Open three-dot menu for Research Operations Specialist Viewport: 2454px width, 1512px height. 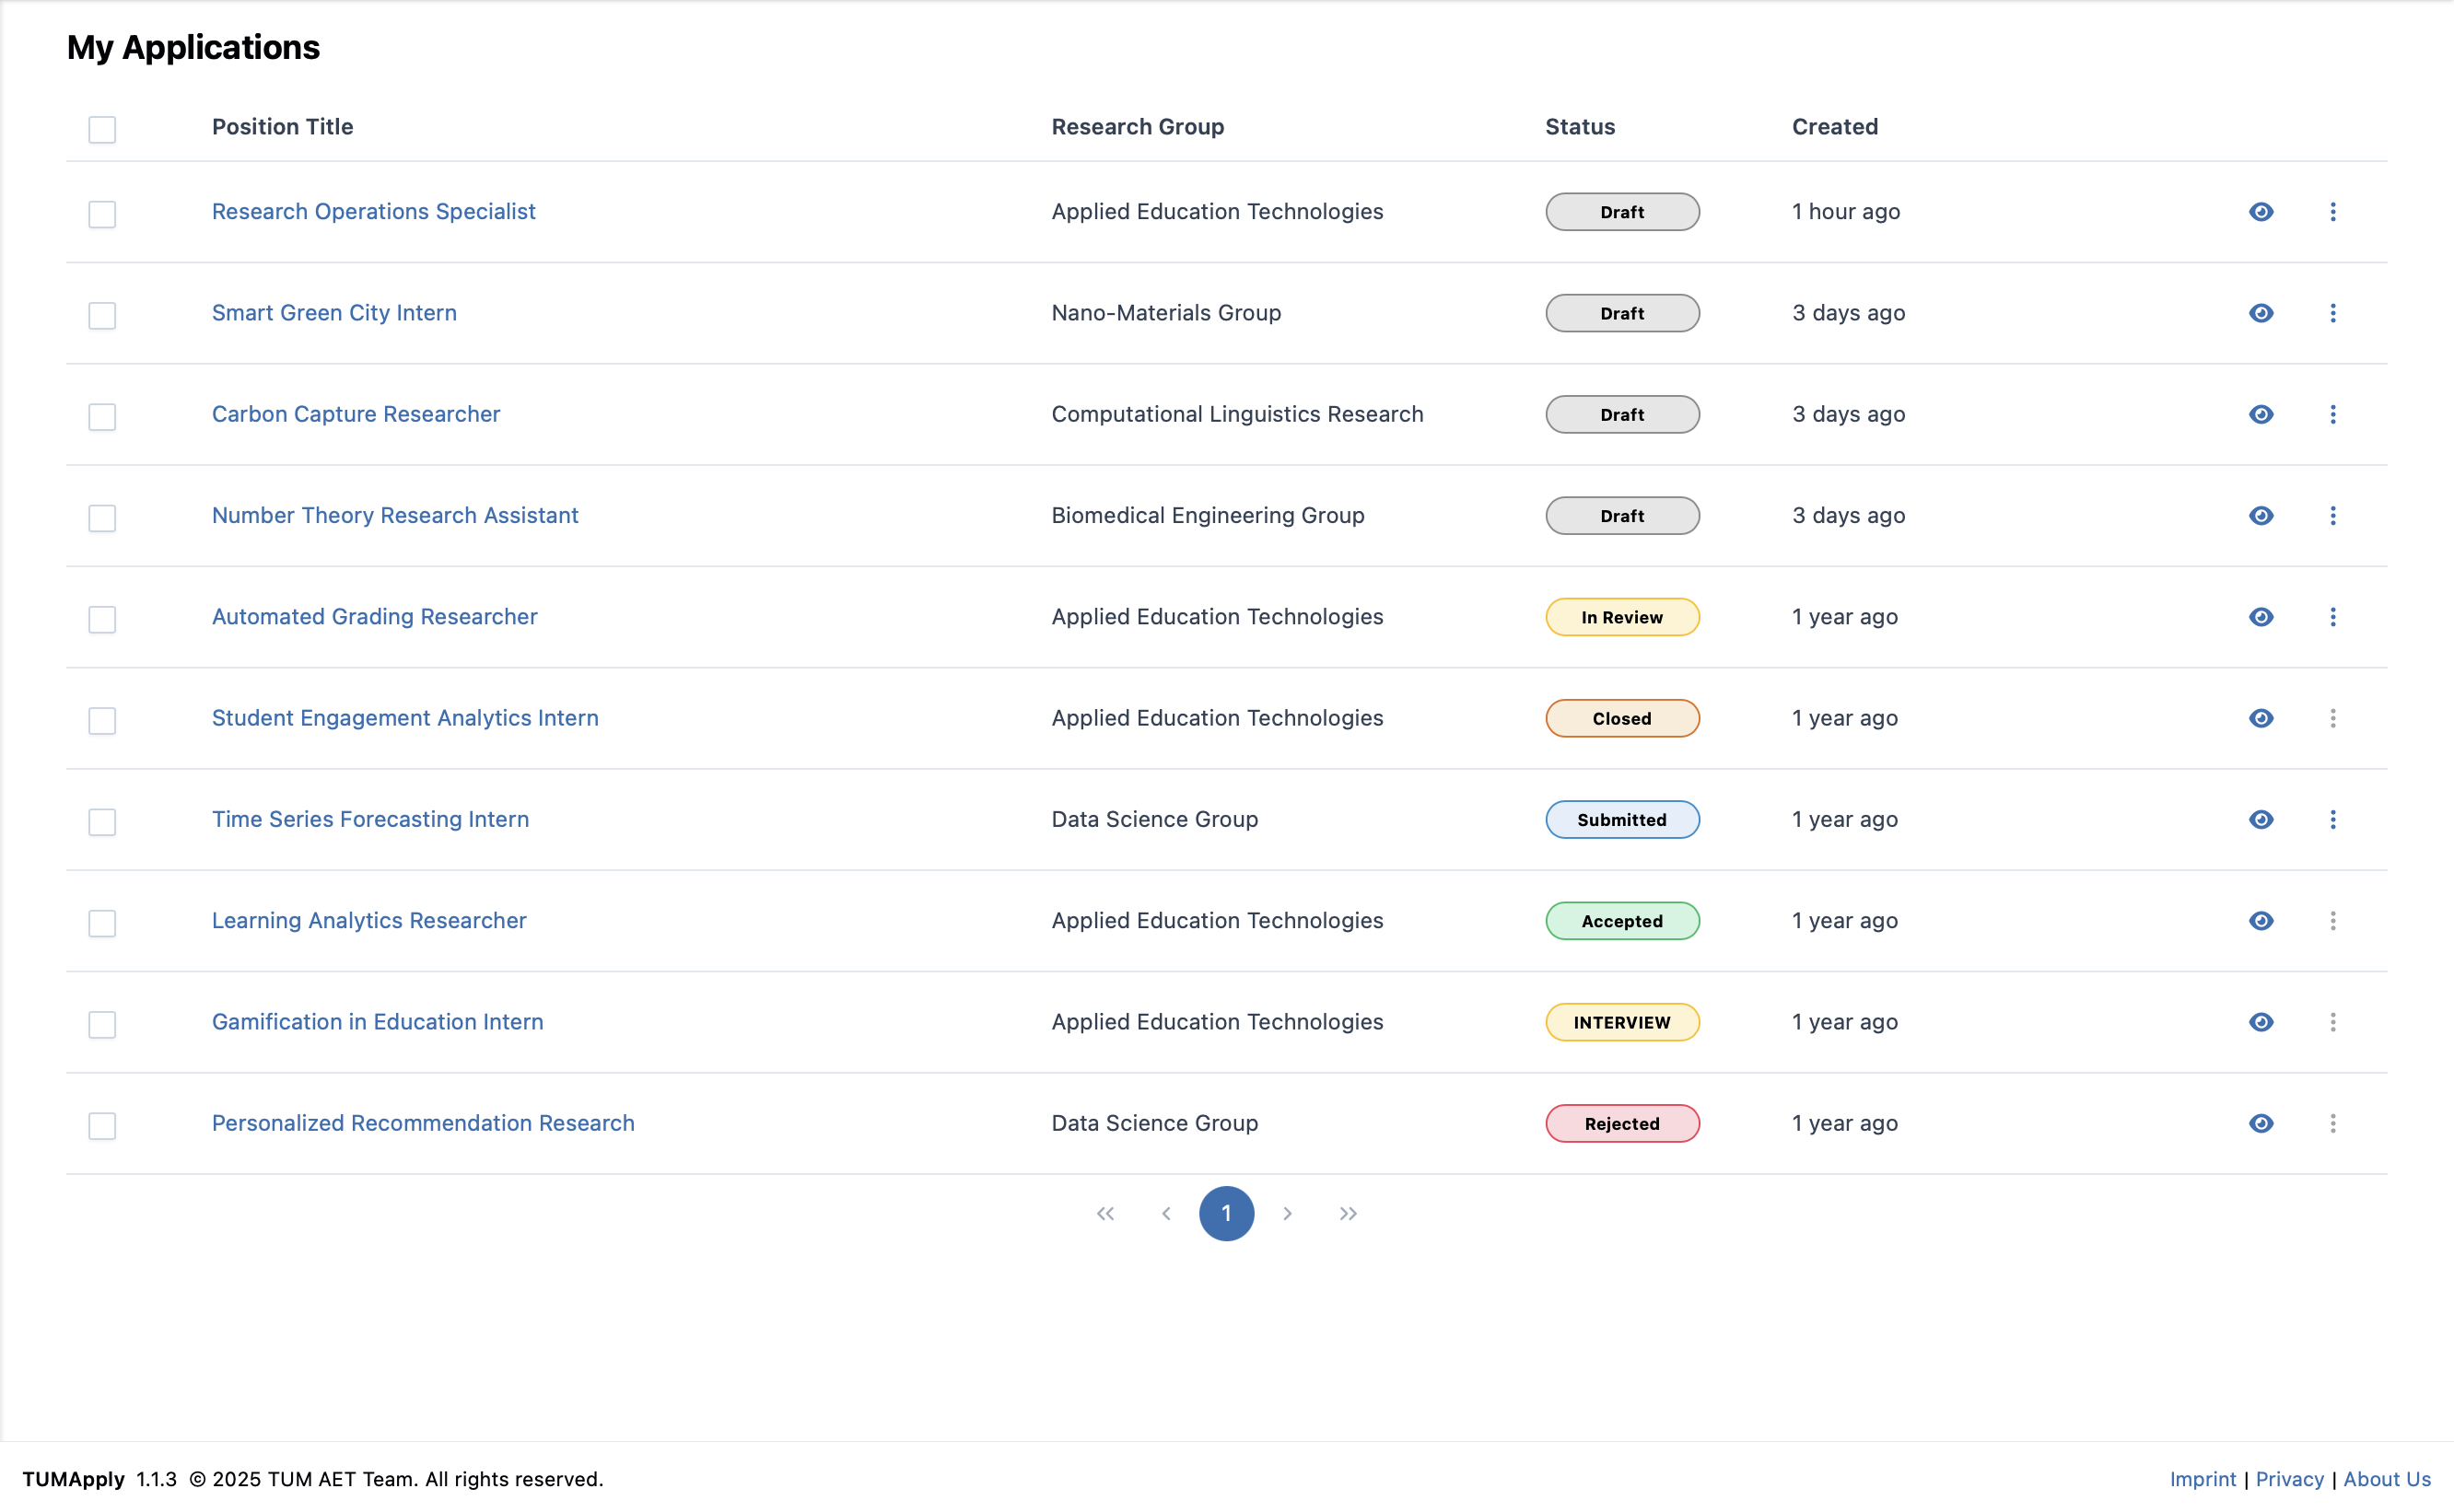pyautogui.click(x=2332, y=212)
